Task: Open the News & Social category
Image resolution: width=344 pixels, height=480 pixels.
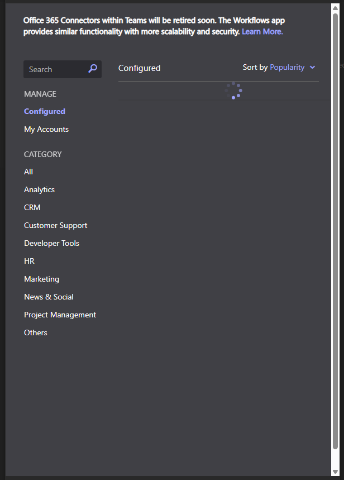Action: click(x=49, y=297)
